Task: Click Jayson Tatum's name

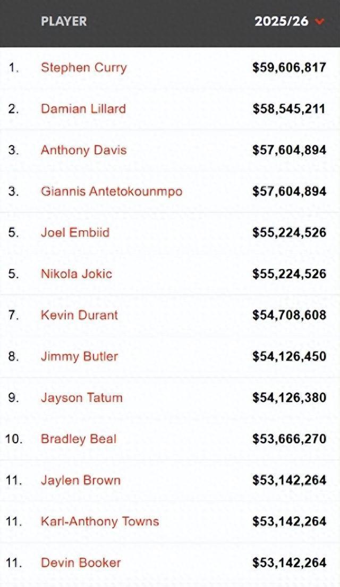Action: tap(81, 398)
